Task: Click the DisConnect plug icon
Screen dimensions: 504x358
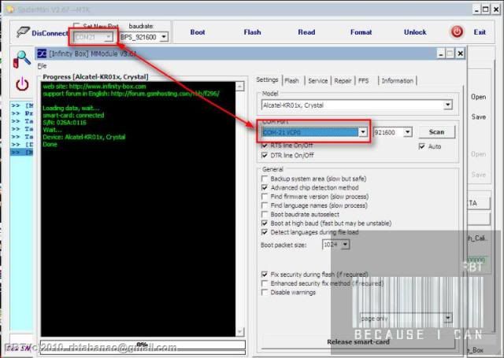Action: (22, 33)
